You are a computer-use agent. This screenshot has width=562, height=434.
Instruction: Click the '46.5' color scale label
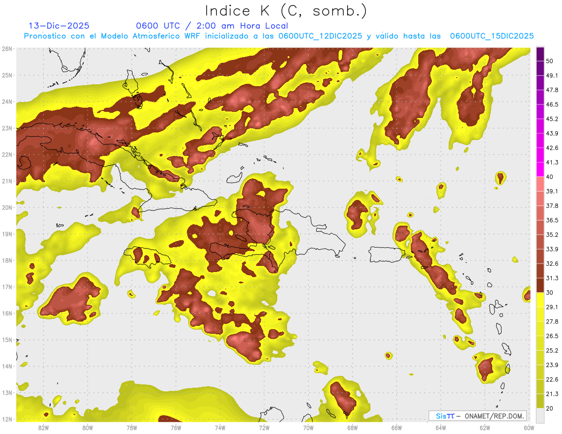tap(552, 105)
